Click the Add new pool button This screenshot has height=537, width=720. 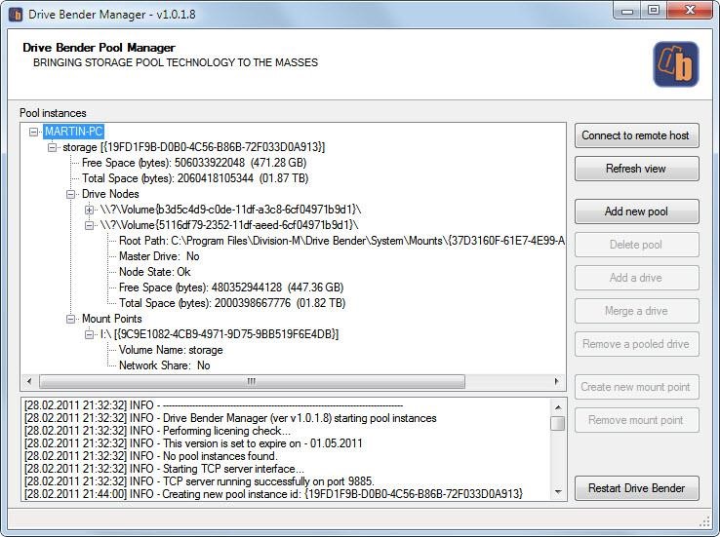(x=636, y=211)
